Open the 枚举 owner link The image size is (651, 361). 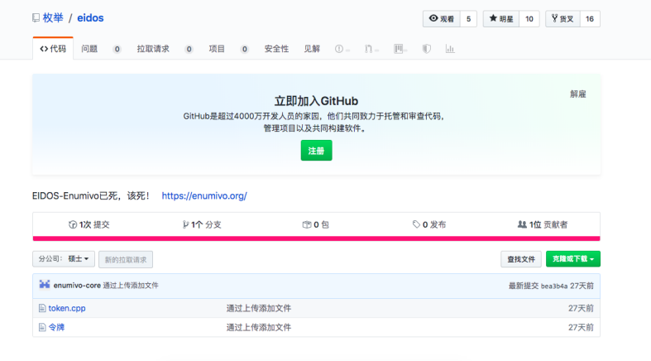(x=53, y=18)
